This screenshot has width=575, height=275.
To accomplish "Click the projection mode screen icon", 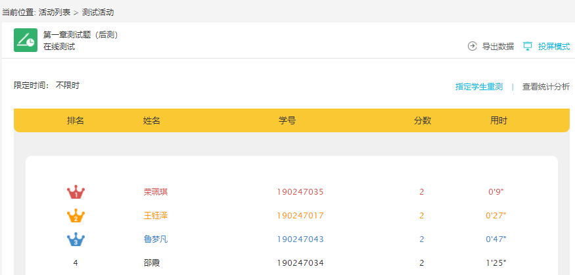I will (x=527, y=46).
